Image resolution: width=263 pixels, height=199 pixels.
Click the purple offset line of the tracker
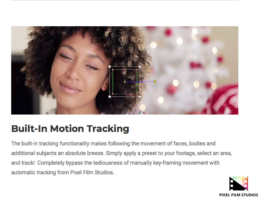(140, 82)
